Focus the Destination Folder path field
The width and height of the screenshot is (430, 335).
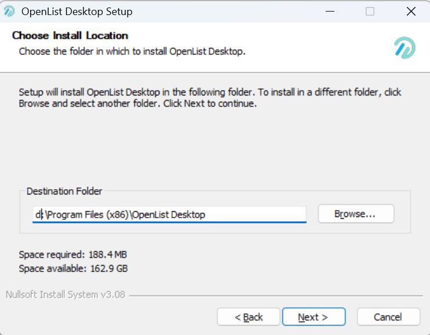(x=169, y=215)
